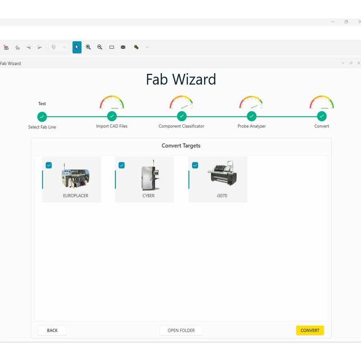Click the red hierarchy icon in toolbar

(x=6, y=47)
